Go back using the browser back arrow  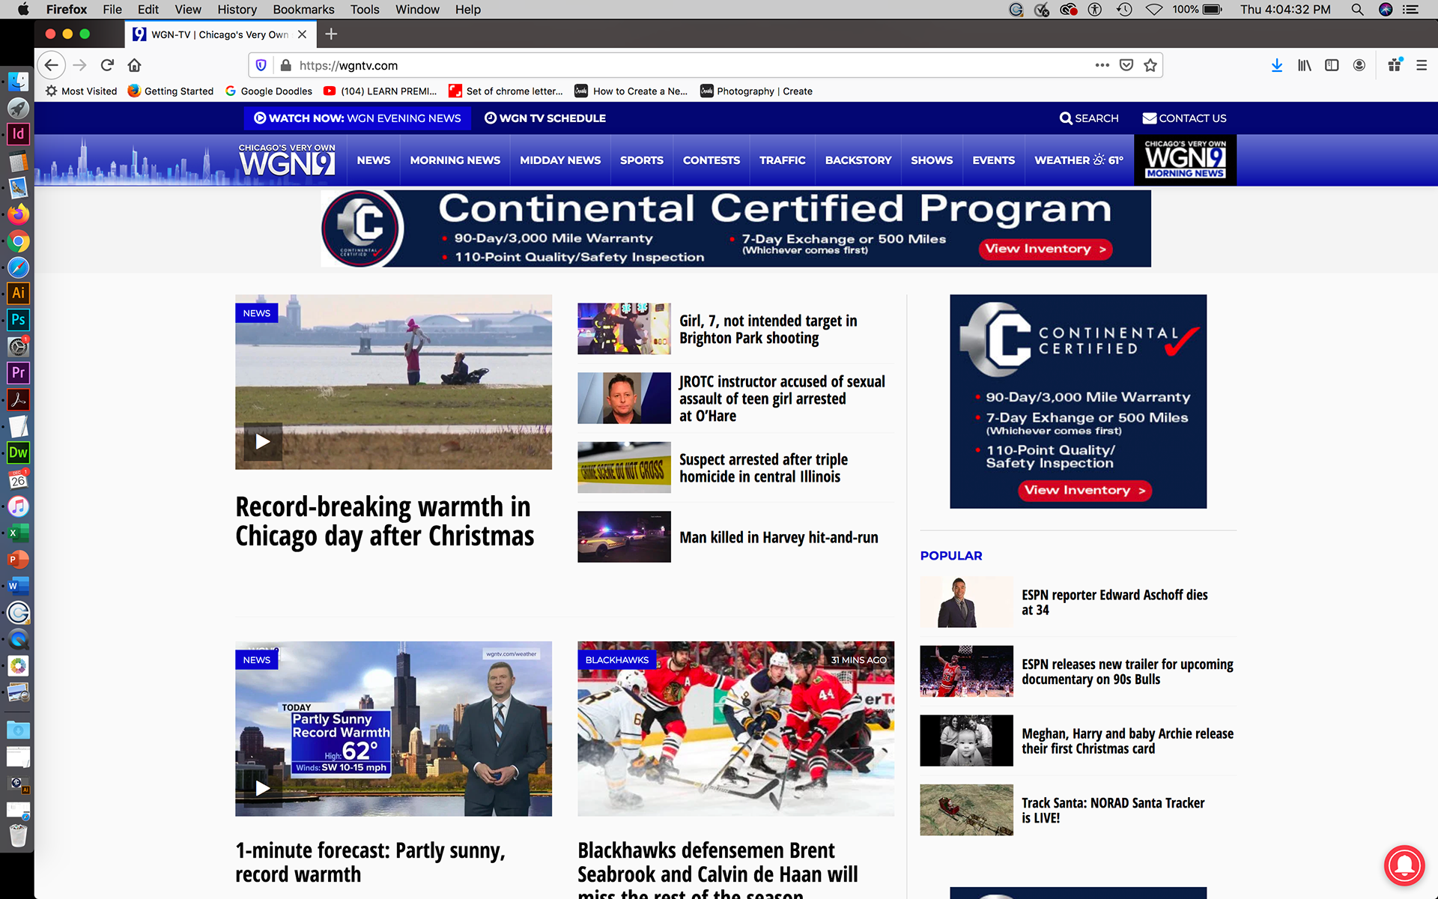click(x=51, y=65)
